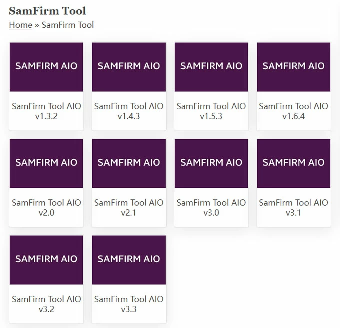Click the SamFirm Tool AIO v3.1 title
The width and height of the screenshot is (340, 328).
(x=294, y=208)
